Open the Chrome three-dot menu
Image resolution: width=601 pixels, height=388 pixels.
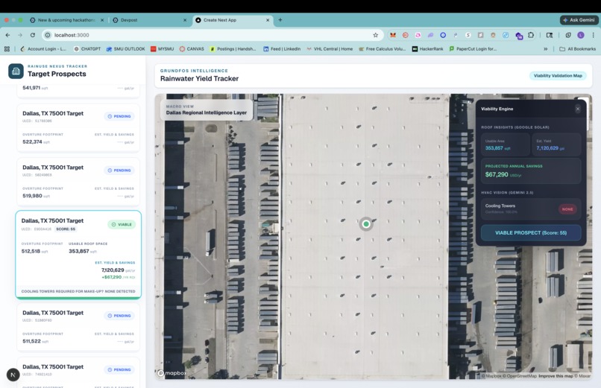(593, 35)
